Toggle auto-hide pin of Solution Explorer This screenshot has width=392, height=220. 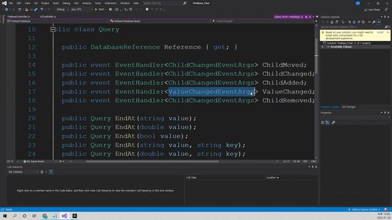click(x=385, y=17)
